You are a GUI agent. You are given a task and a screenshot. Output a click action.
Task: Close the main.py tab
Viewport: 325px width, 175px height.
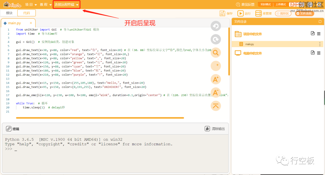click(x=31, y=23)
